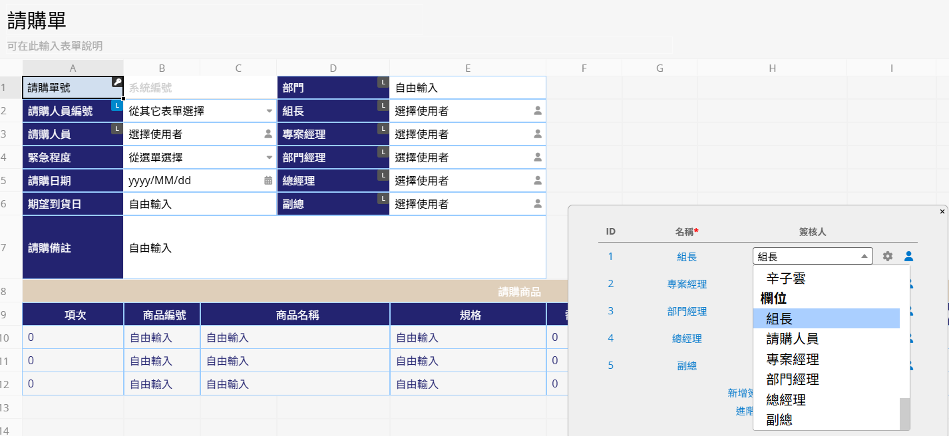
Task: Select the 商品名稱 table header
Action: click(x=295, y=314)
